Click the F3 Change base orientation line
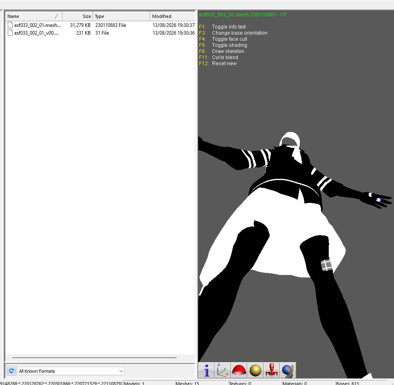This screenshot has width=394, height=385. pyautogui.click(x=233, y=33)
